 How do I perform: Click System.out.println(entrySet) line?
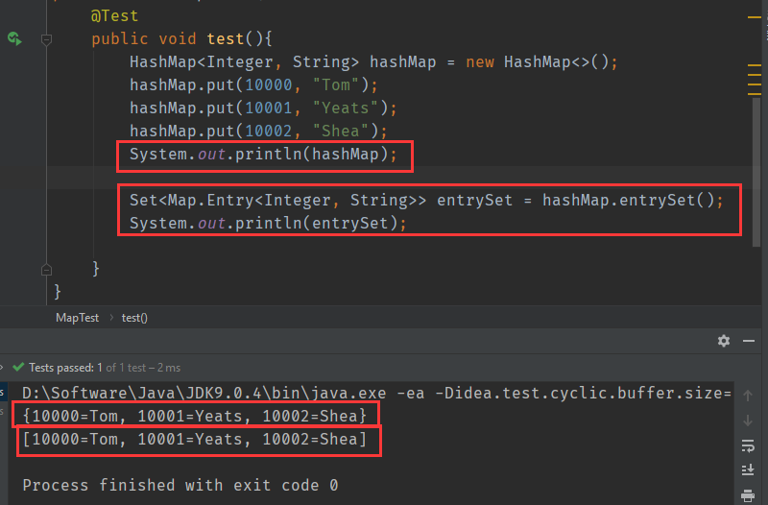[x=268, y=224]
